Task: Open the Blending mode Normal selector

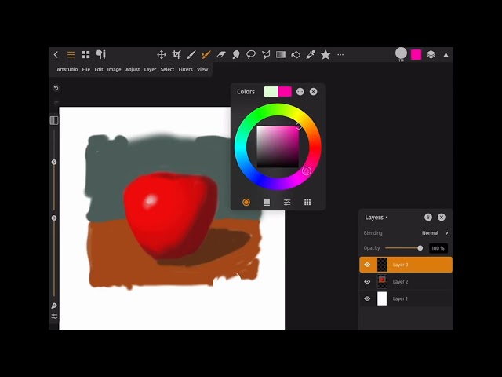Action: (x=430, y=233)
